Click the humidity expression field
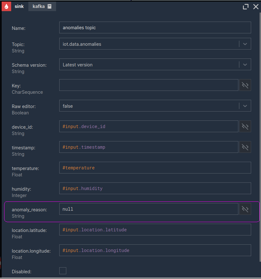 155,188
